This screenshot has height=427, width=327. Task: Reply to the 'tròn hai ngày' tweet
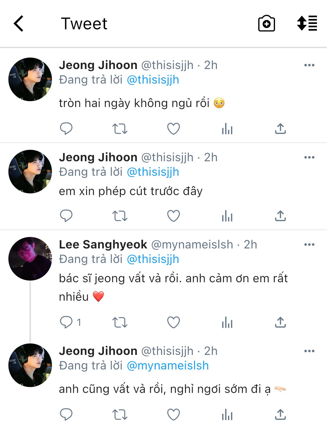coord(66,129)
